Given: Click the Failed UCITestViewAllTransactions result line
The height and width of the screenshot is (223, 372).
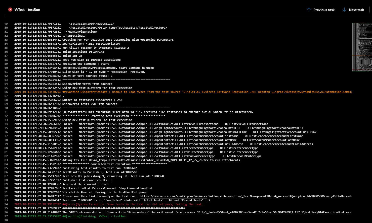Looking at the screenshot, I should click(141, 124).
